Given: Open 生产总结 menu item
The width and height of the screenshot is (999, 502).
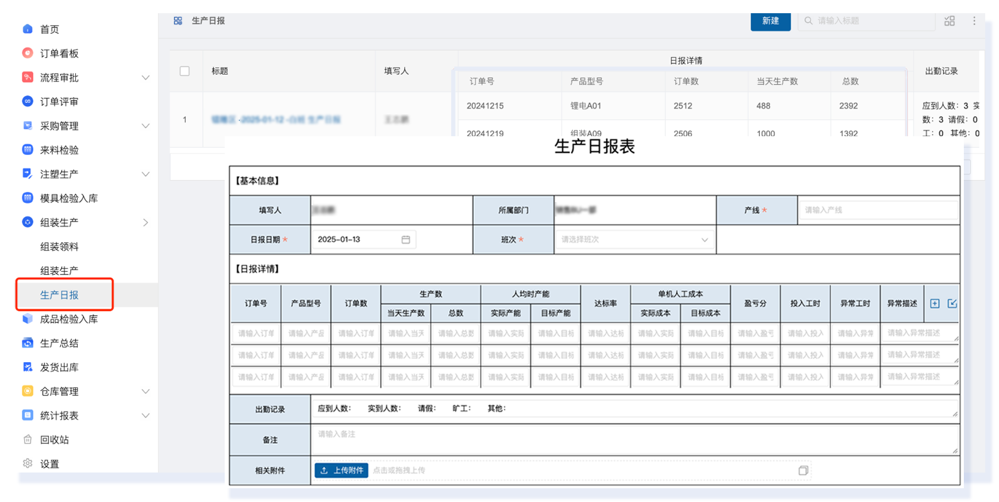Looking at the screenshot, I should (59, 343).
